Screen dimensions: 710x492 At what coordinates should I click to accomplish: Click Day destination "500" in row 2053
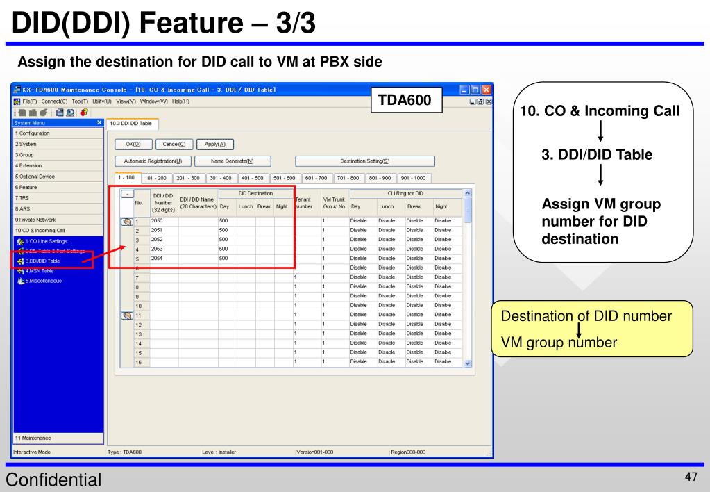(228, 249)
